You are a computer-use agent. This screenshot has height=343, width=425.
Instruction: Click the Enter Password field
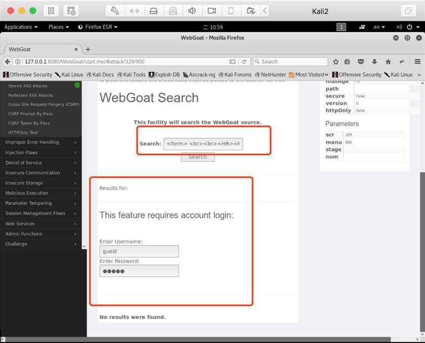point(139,271)
